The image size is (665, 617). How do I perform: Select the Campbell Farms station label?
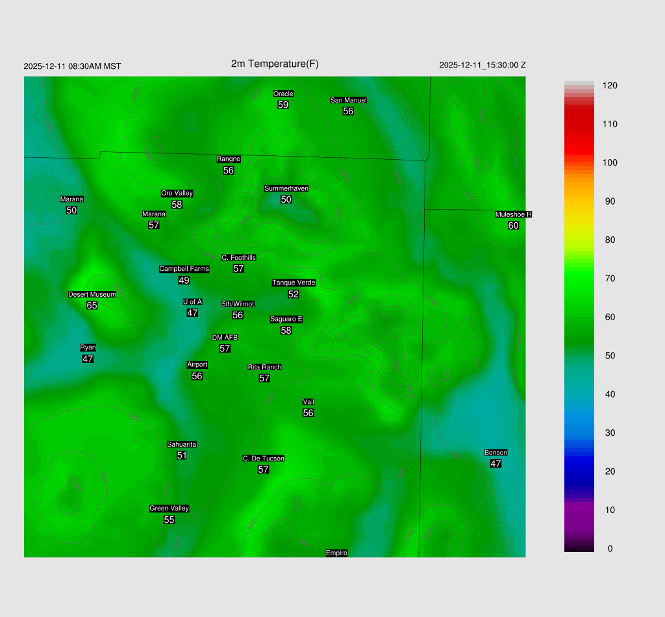184,269
